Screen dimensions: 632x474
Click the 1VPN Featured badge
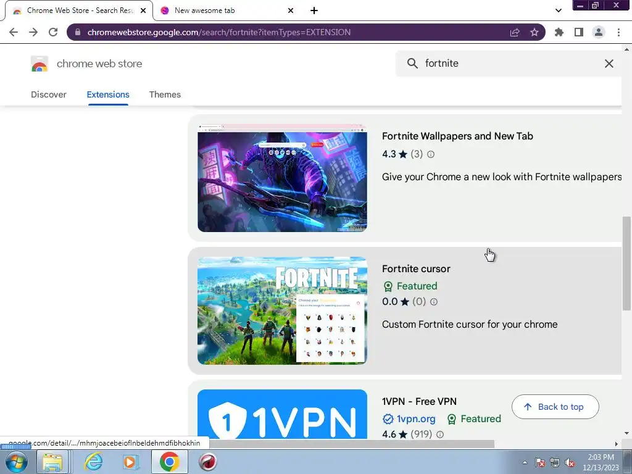tap(474, 419)
